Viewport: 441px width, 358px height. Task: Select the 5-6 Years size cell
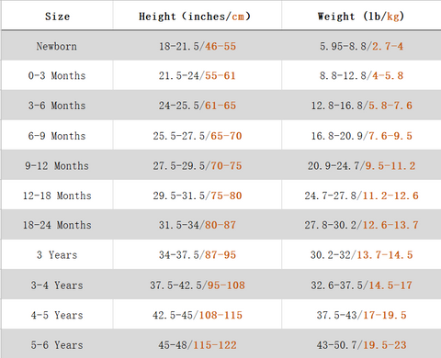click(57, 344)
